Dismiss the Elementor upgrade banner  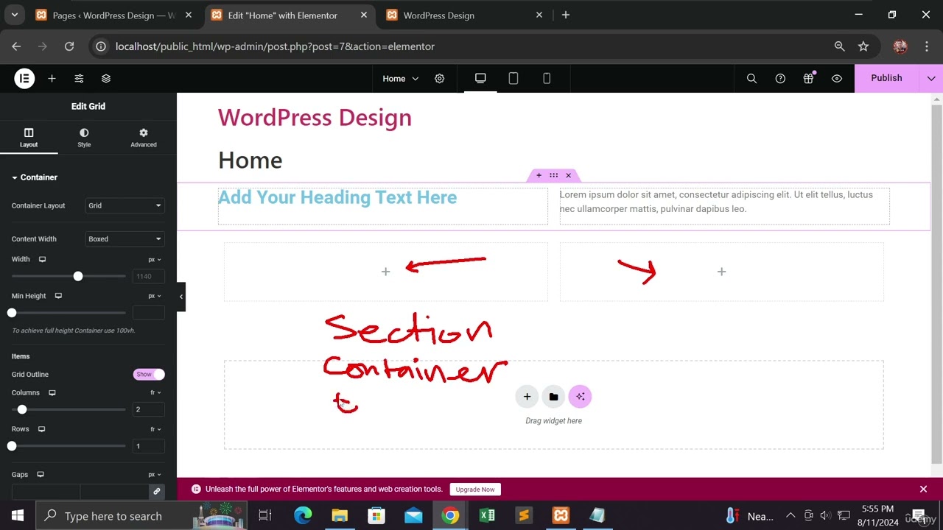(x=923, y=489)
